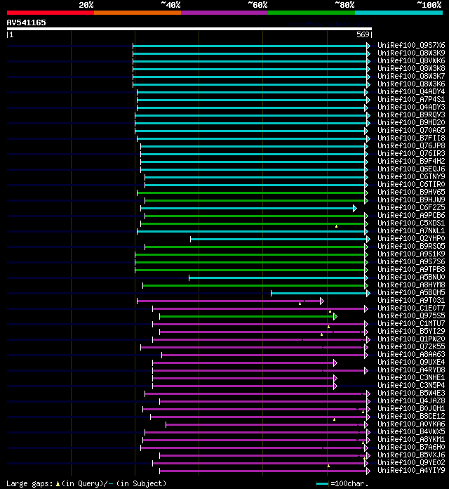The height and width of the screenshot is (489, 449).
Task: View the UniRef100_Q1PW20 label
Action: 411,339
